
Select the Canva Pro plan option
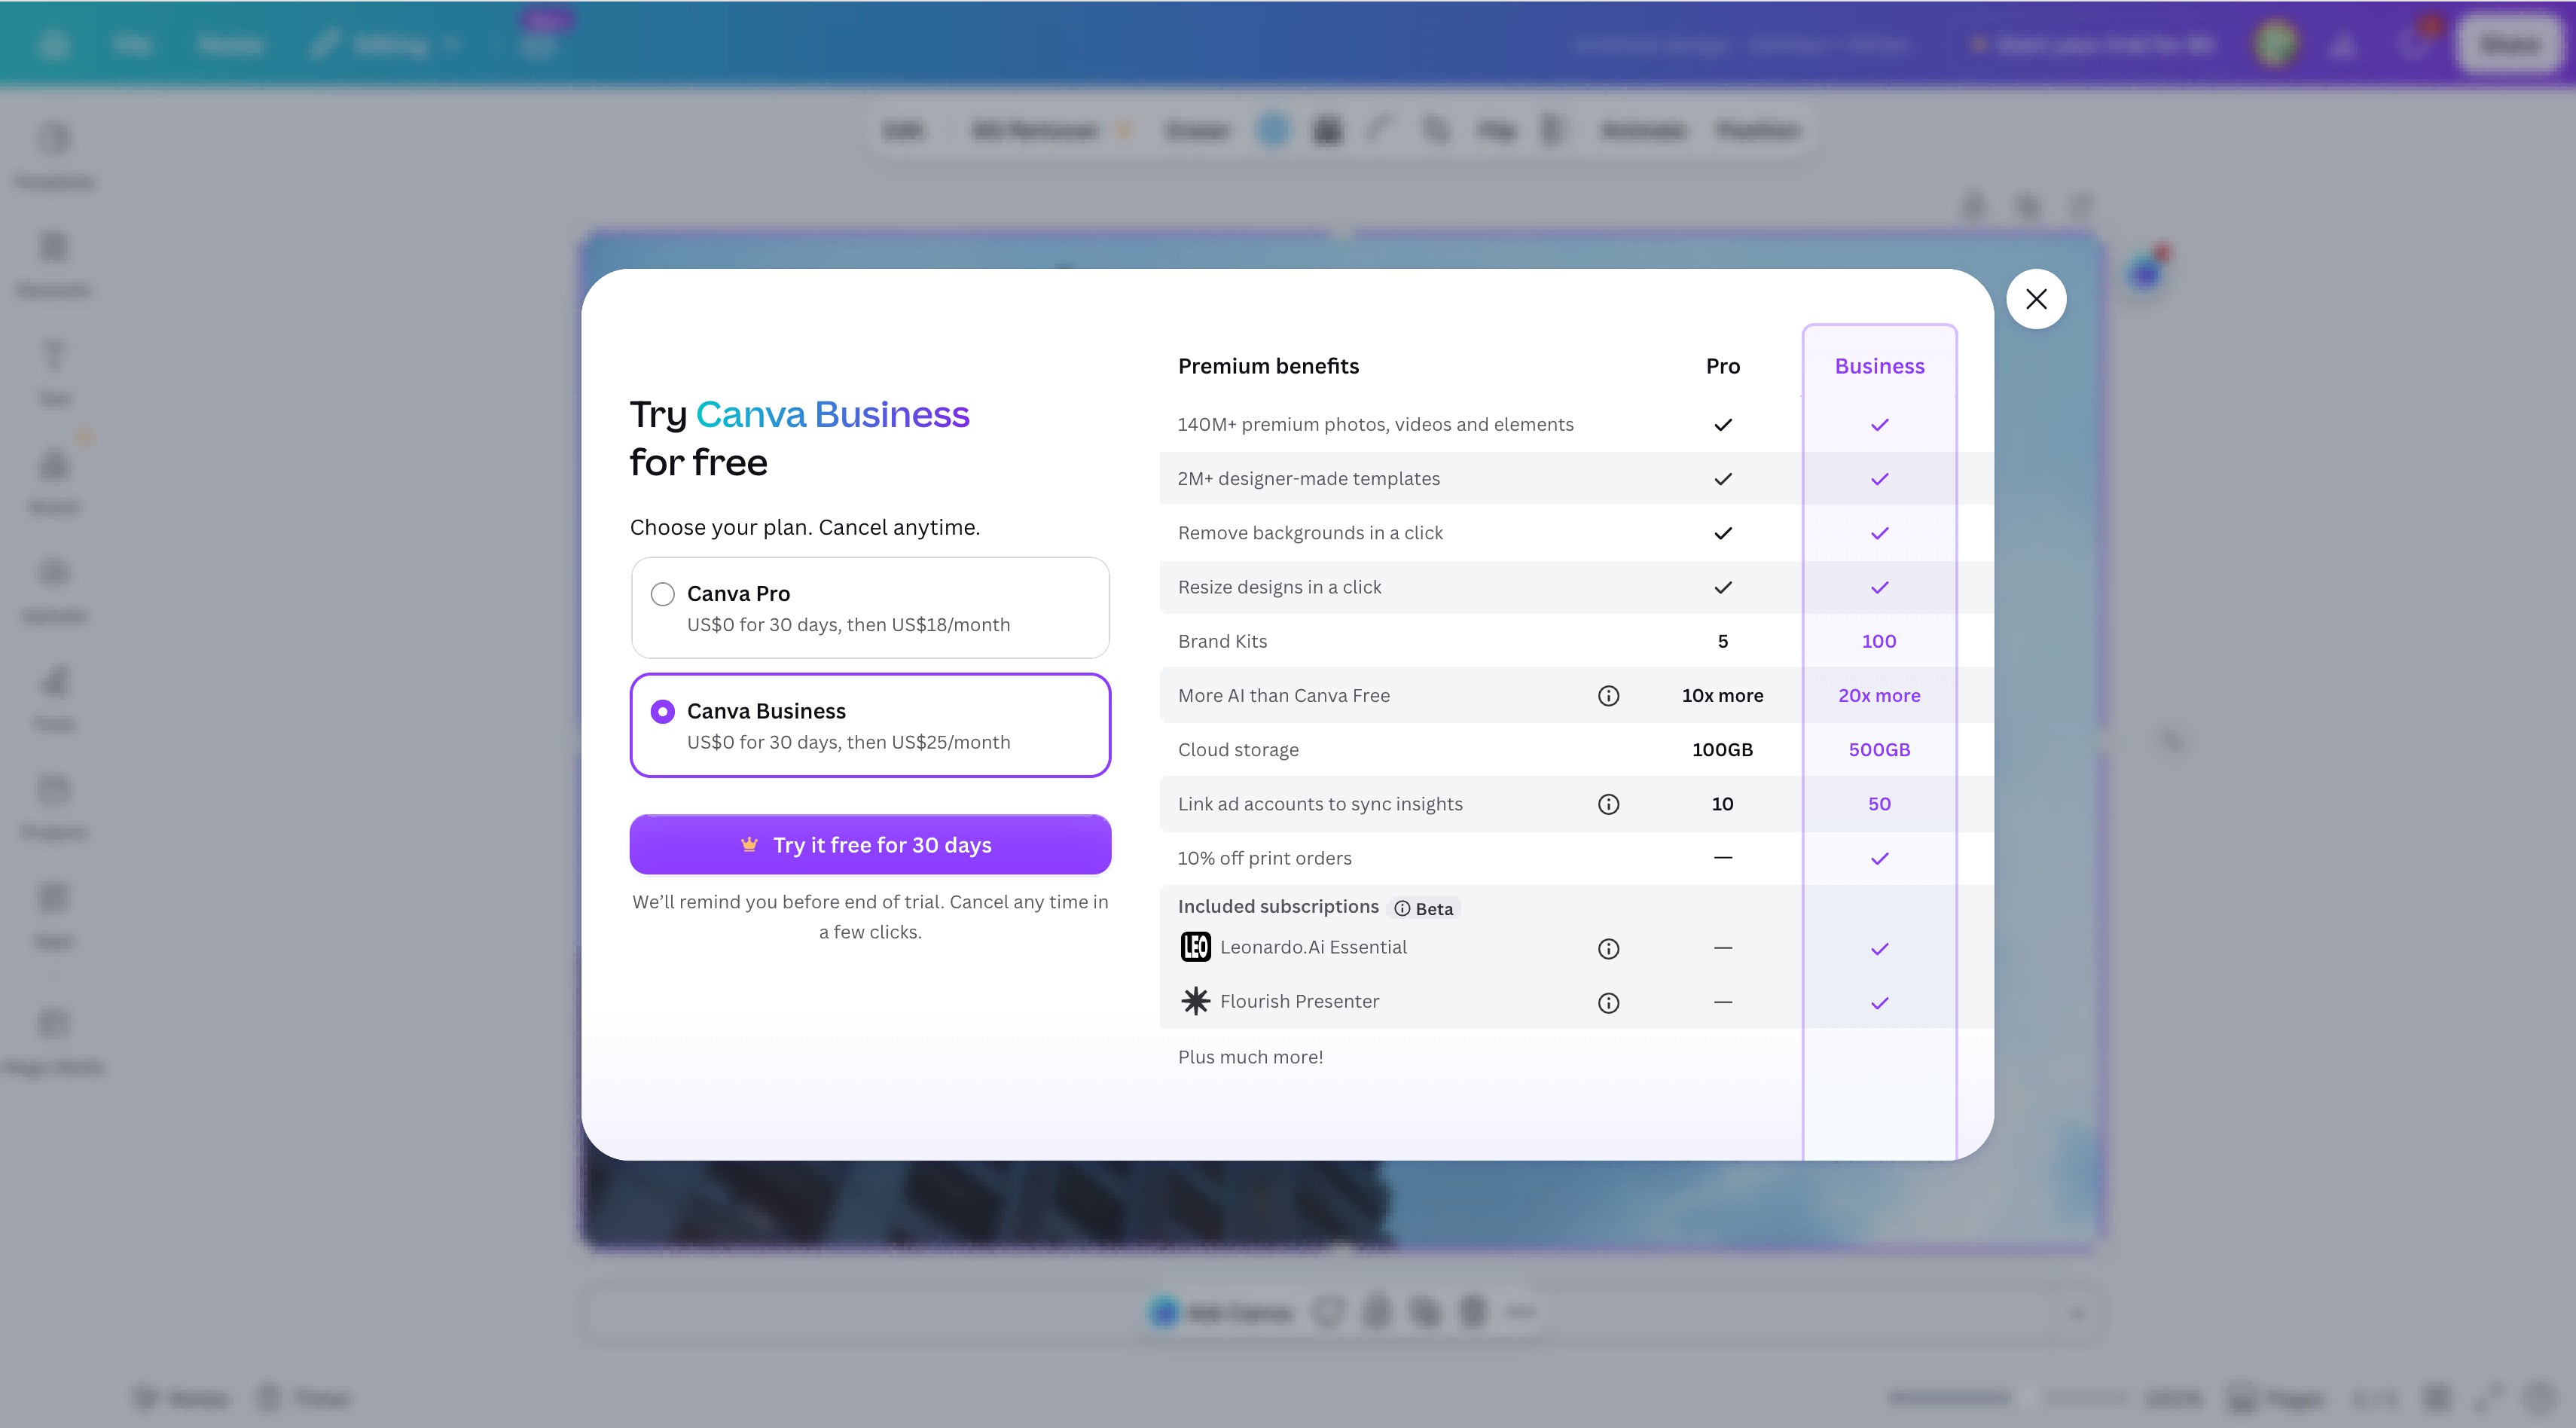tap(870, 608)
